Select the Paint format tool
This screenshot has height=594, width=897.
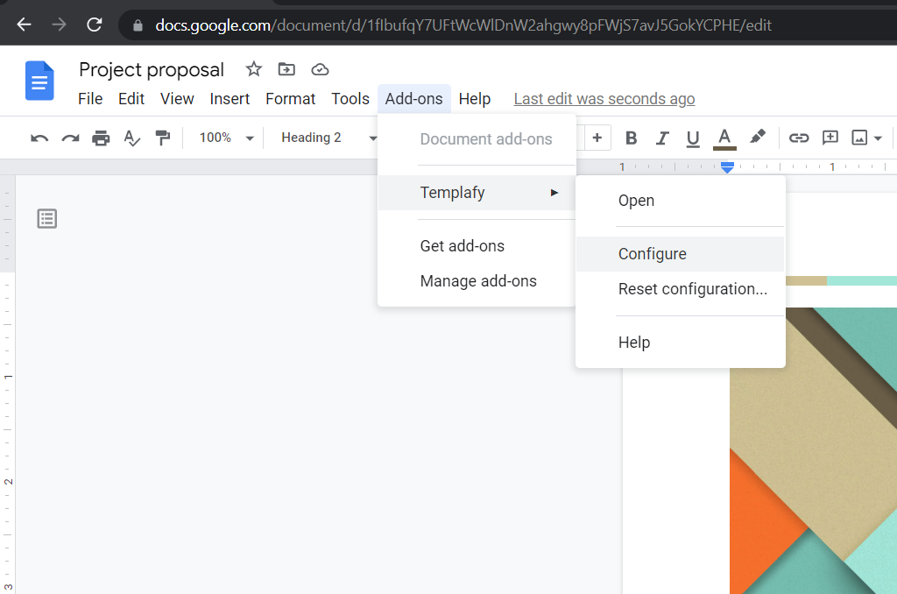point(163,138)
